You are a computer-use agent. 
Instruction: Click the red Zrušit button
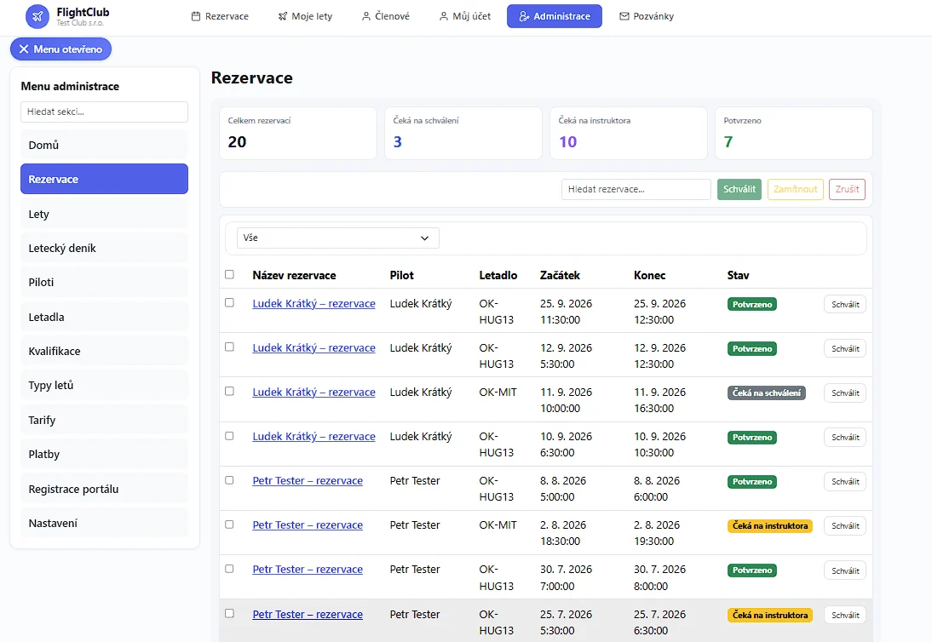pyautogui.click(x=847, y=190)
